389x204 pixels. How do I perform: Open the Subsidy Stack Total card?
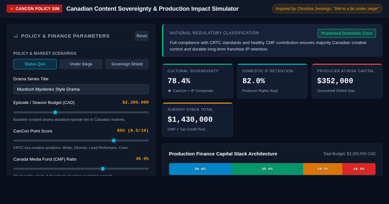point(197,120)
